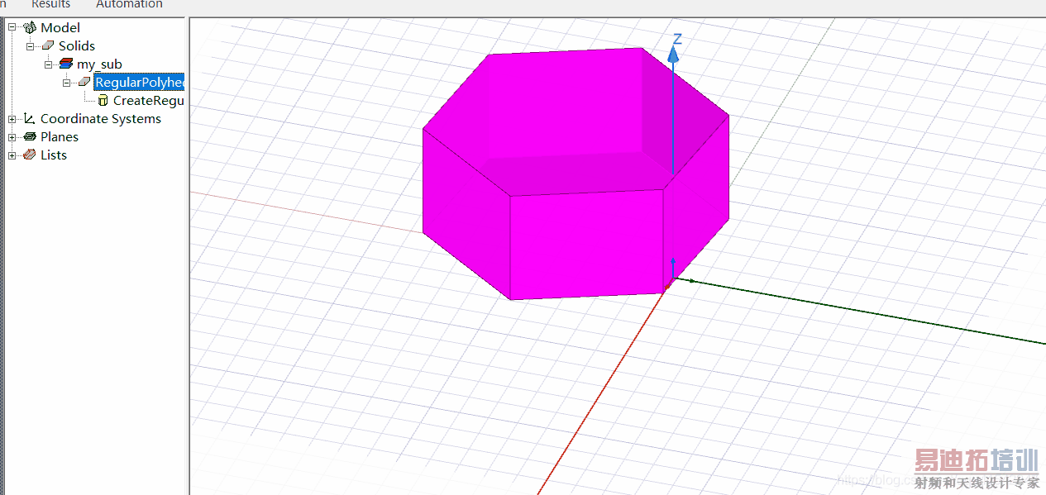Select the CreateRegu... history label

tap(149, 100)
